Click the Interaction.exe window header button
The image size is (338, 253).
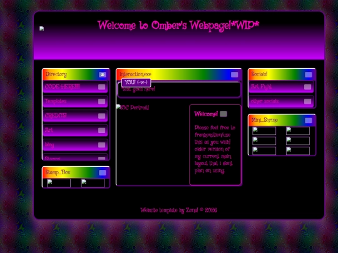coord(235,74)
